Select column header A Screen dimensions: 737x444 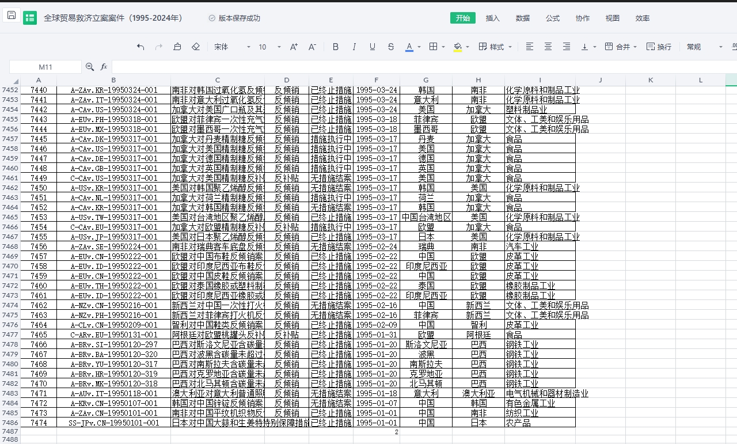point(39,80)
